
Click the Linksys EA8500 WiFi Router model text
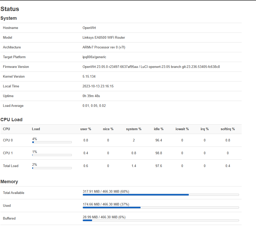point(104,37)
